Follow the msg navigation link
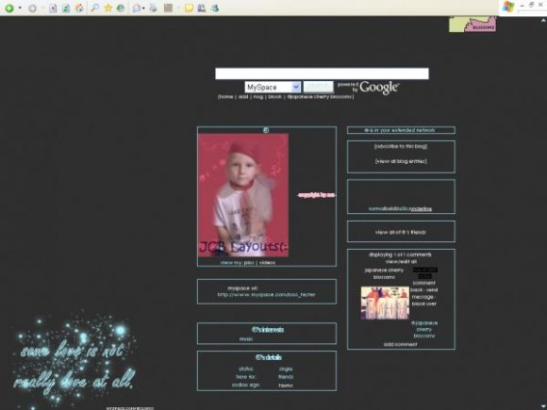547x410 pixels. (258, 96)
